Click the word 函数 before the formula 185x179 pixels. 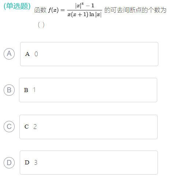pos(40,10)
